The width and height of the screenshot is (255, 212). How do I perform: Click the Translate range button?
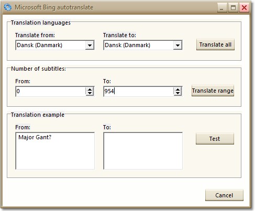click(x=213, y=91)
